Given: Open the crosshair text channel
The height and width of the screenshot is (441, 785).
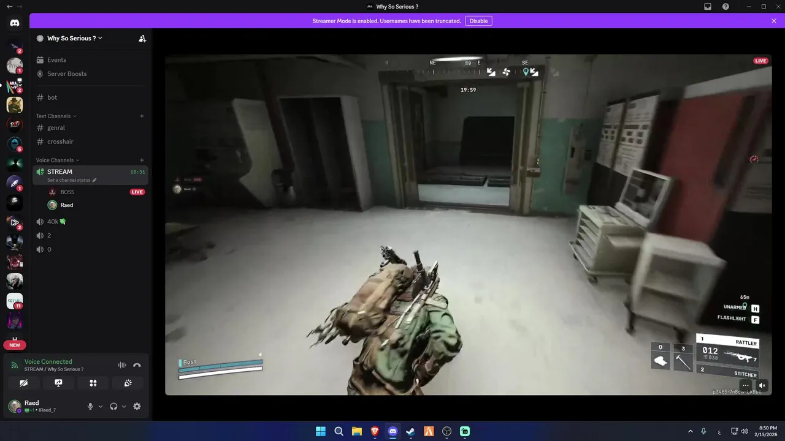Looking at the screenshot, I should pyautogui.click(x=91, y=141).
